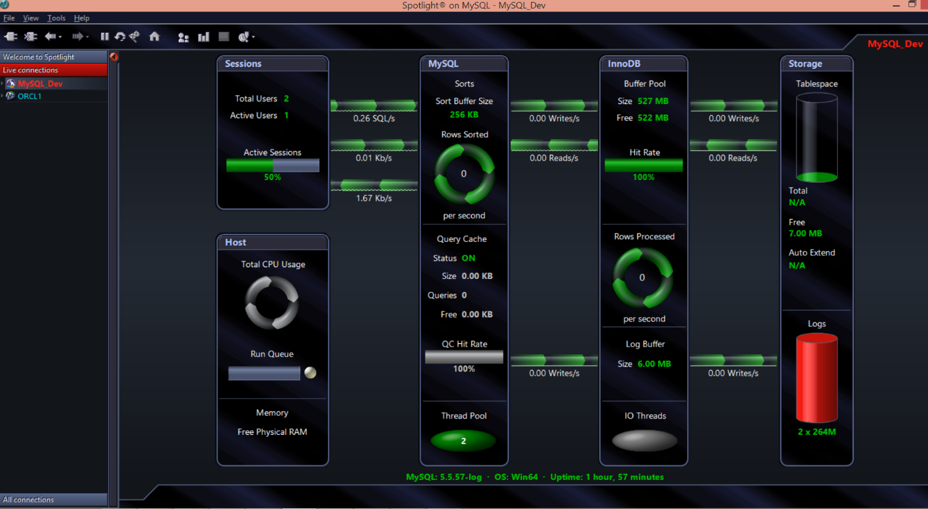Click the MySQL_Dev connection icon in tree
The image size is (928, 509).
(x=10, y=84)
